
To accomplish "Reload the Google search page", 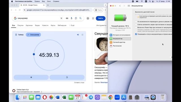I will coord(20,10).
